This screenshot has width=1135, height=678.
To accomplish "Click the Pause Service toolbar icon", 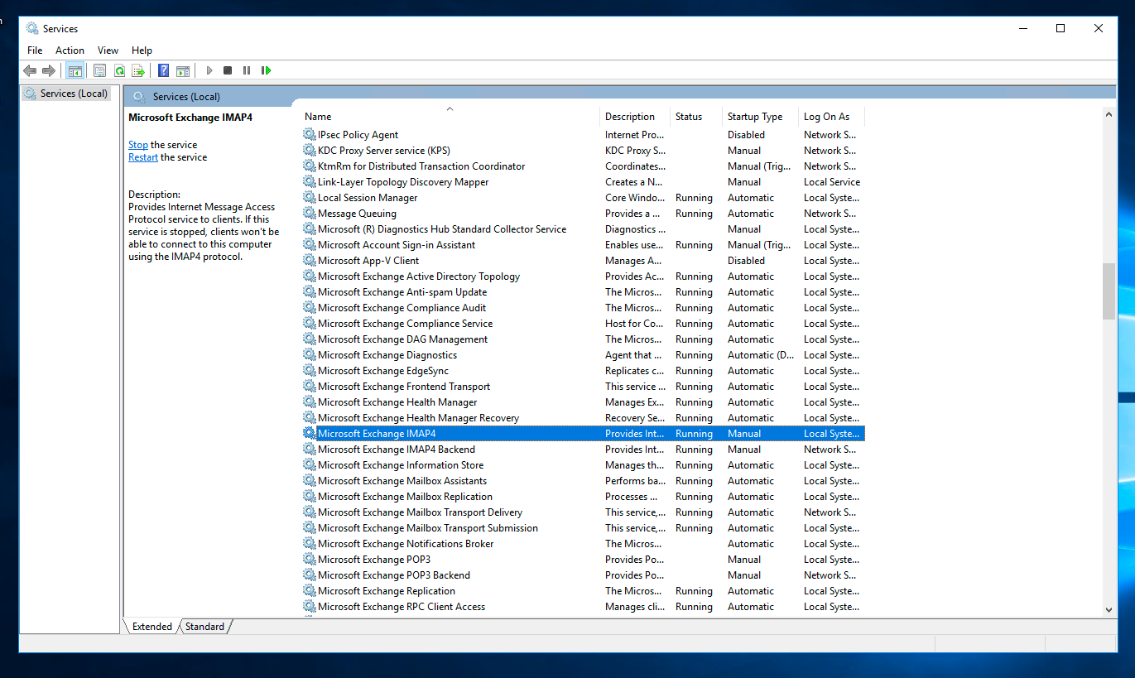I will coord(247,70).
